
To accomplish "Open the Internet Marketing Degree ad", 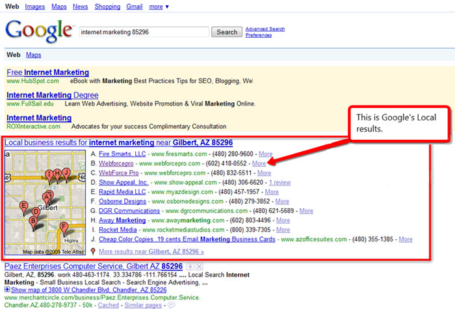I will pyautogui.click(x=53, y=95).
